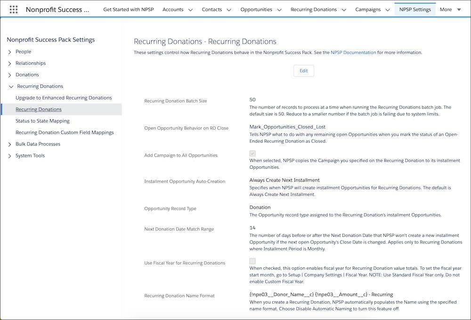Open the Contacts tab dropdown arrow
The height and width of the screenshot is (320, 471).
point(229,10)
